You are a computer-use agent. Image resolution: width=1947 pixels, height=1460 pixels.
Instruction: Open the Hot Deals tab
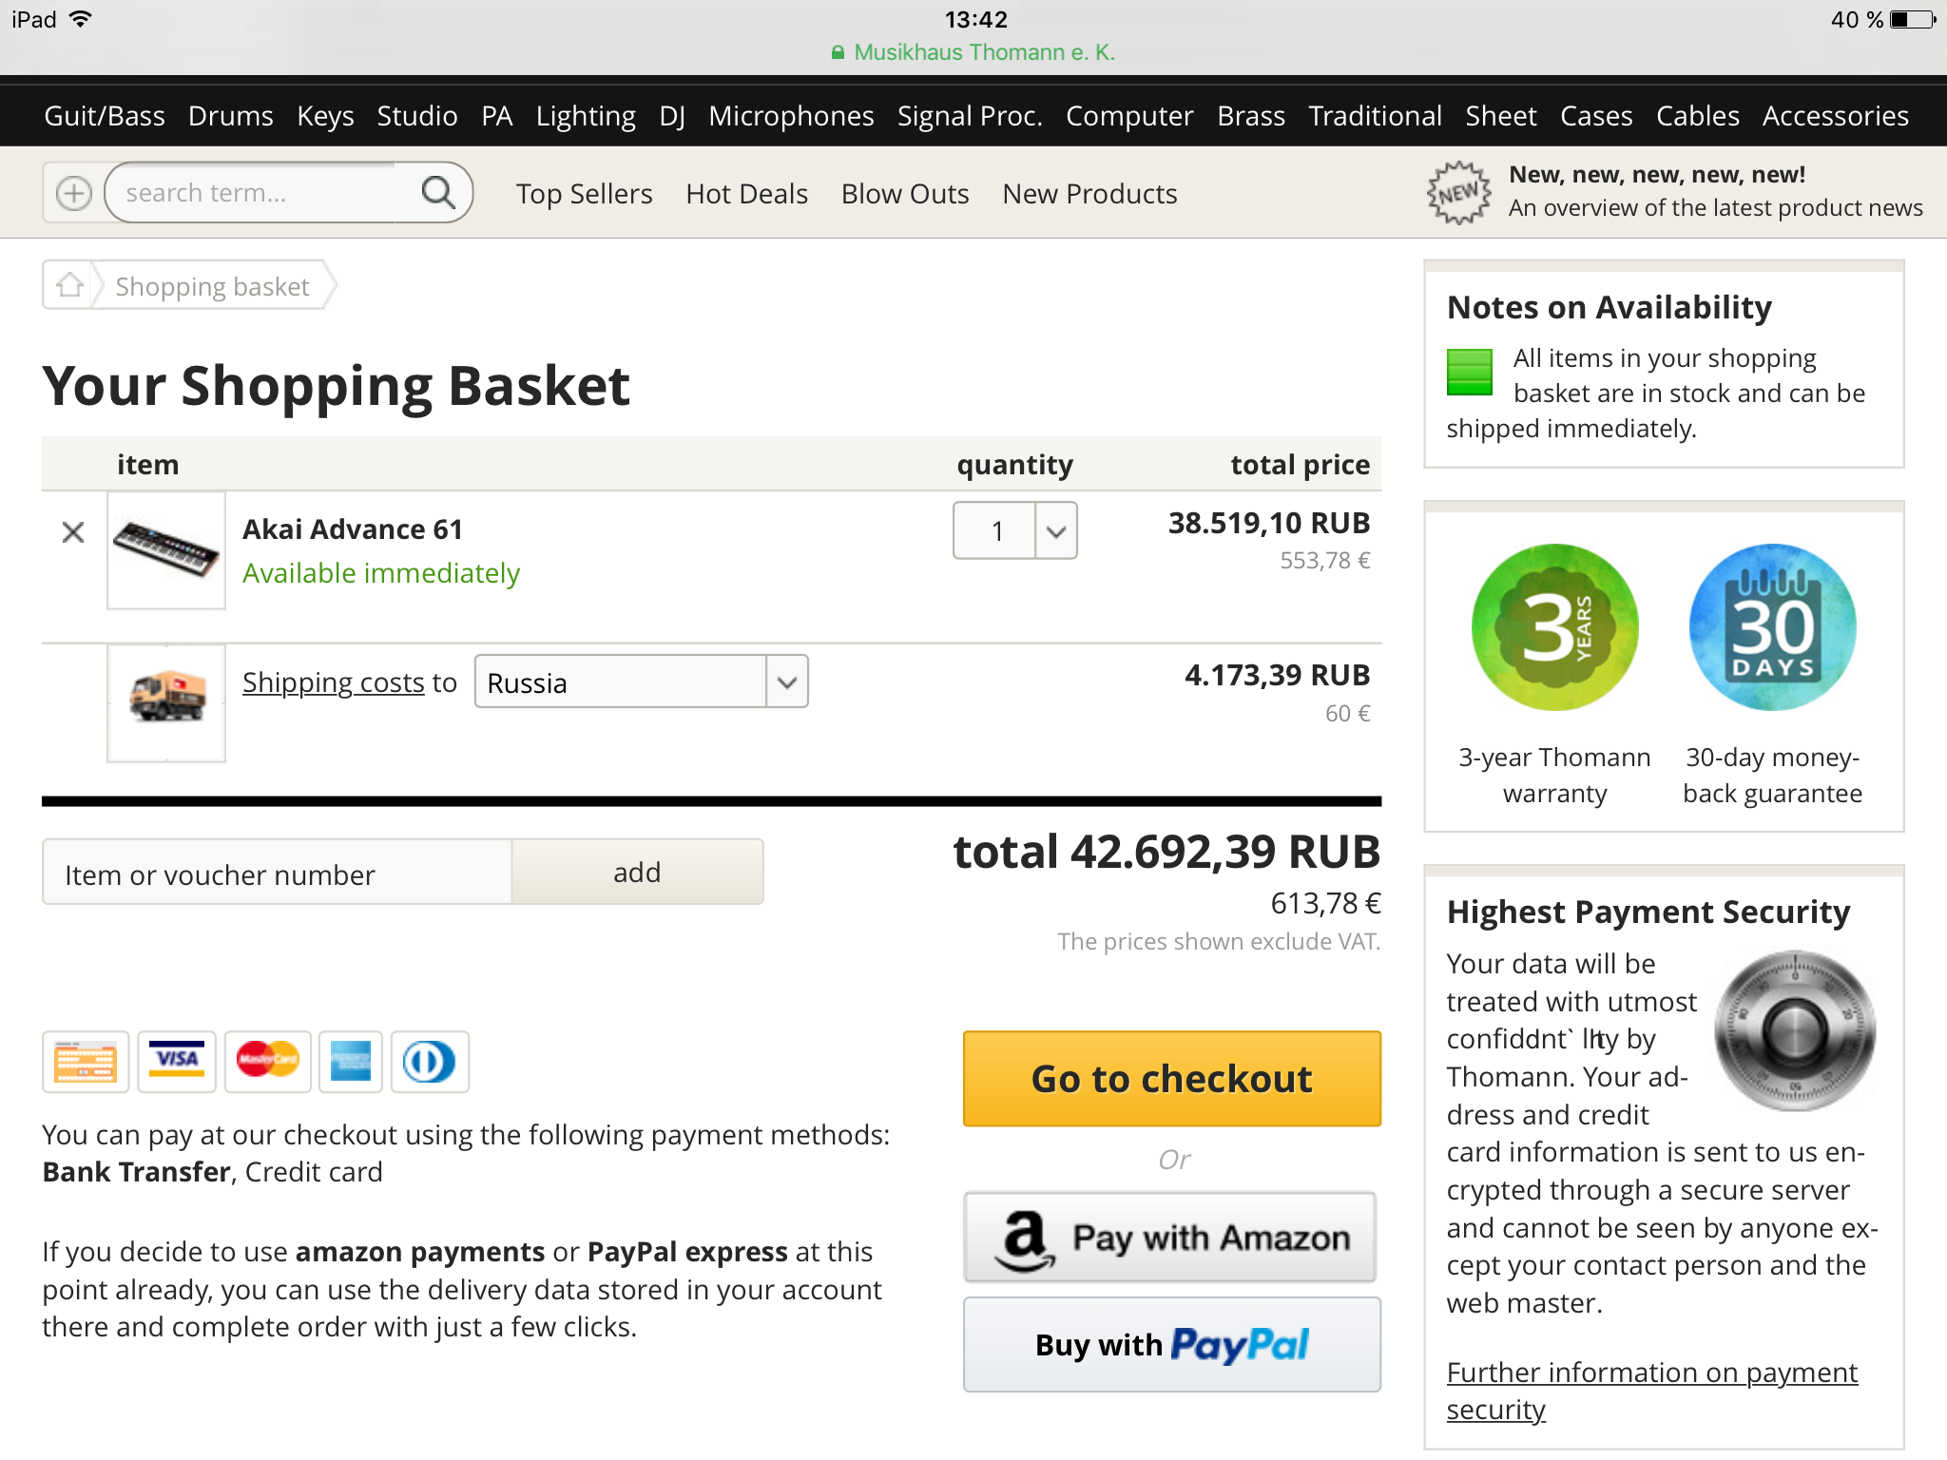click(746, 194)
